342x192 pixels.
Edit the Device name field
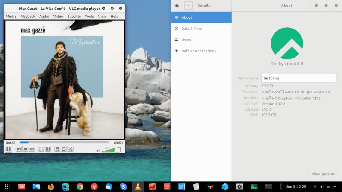pos(298,79)
